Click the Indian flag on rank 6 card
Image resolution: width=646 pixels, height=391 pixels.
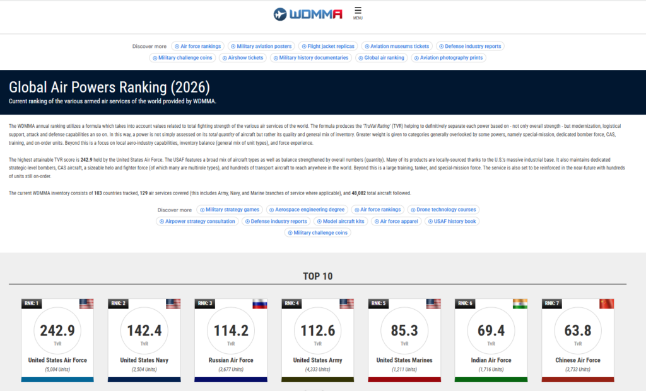pyautogui.click(x=520, y=303)
